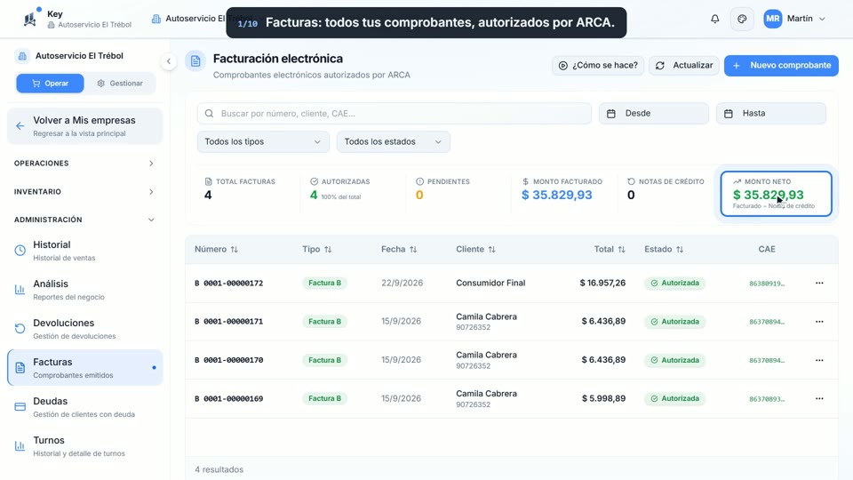The image size is (853, 480).
Task: Select invoice number B 0001-00000172
Action: pos(229,283)
